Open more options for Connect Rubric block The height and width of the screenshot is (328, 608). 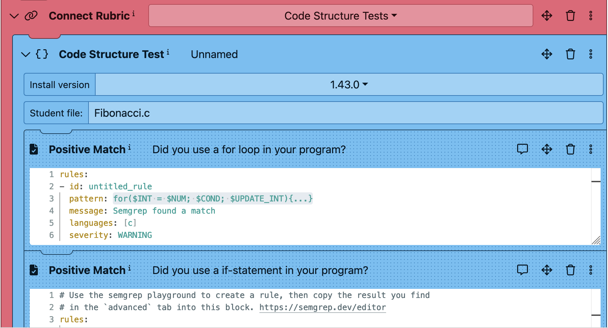590,16
